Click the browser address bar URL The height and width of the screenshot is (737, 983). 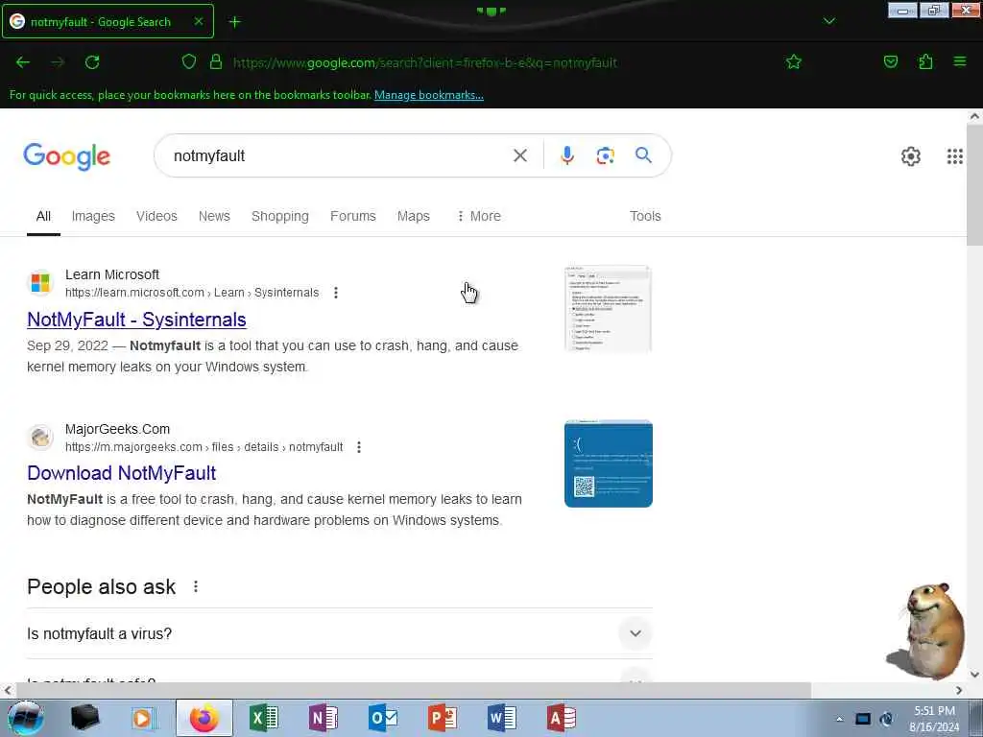(x=425, y=62)
